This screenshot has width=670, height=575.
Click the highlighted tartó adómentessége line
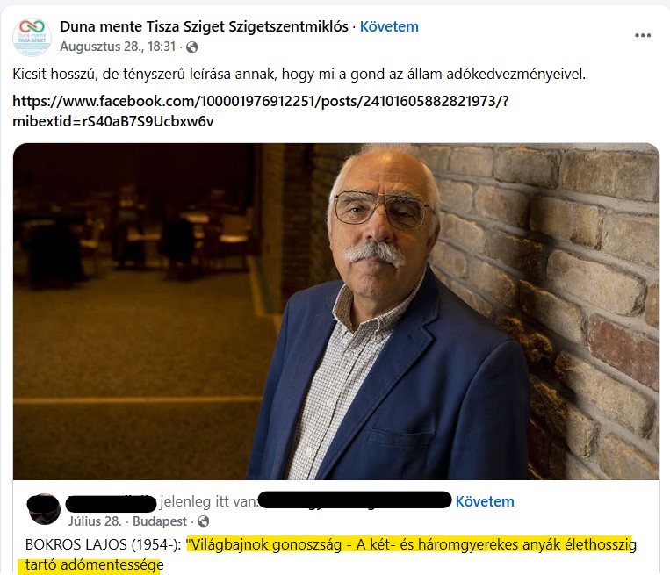click(x=95, y=564)
